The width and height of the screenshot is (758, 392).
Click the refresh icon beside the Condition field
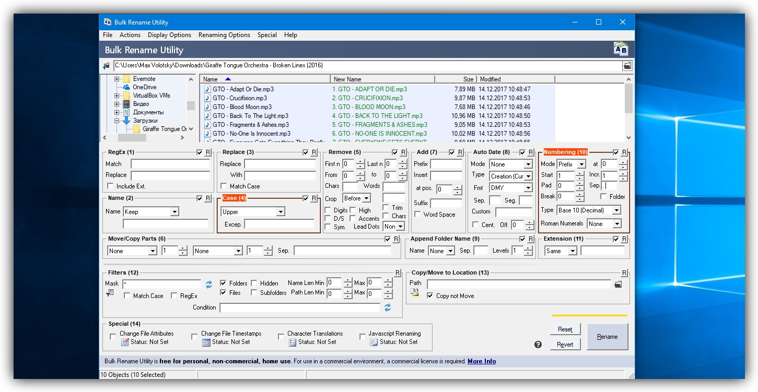coord(388,308)
